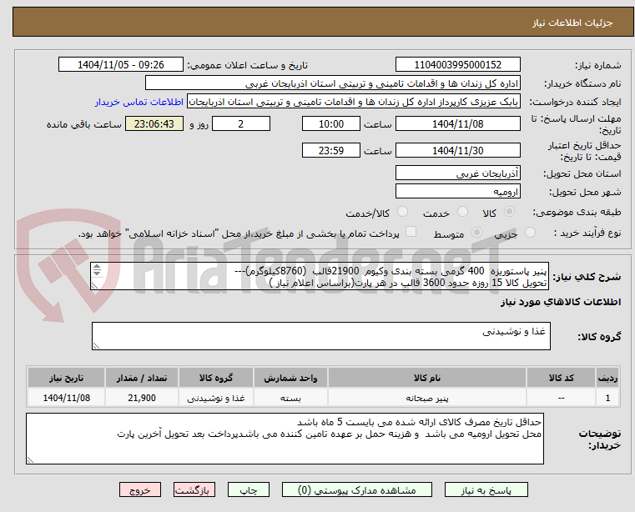Select the 'خدمت' radio button
The width and height of the screenshot is (635, 512).
[x=462, y=211]
